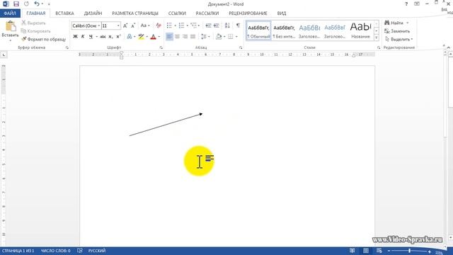
Task: Switch to the РЕЦЕНЗИРОВАНИЕ tab
Action: click(x=248, y=13)
